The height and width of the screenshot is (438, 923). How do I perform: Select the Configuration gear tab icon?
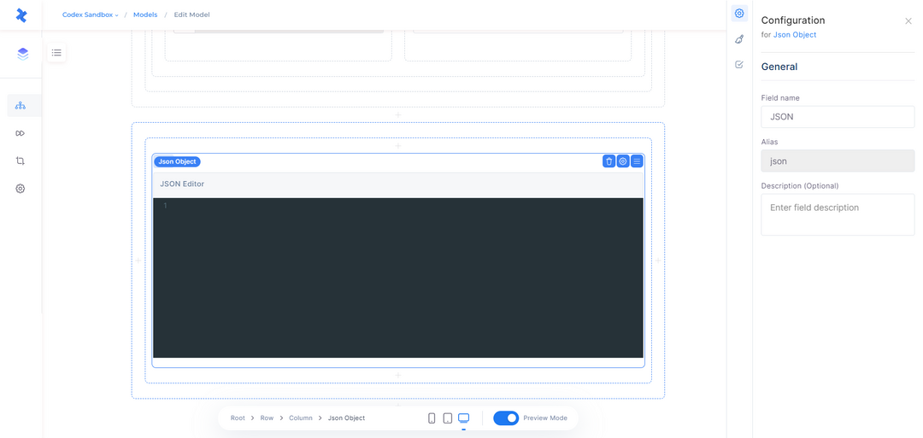(x=739, y=14)
